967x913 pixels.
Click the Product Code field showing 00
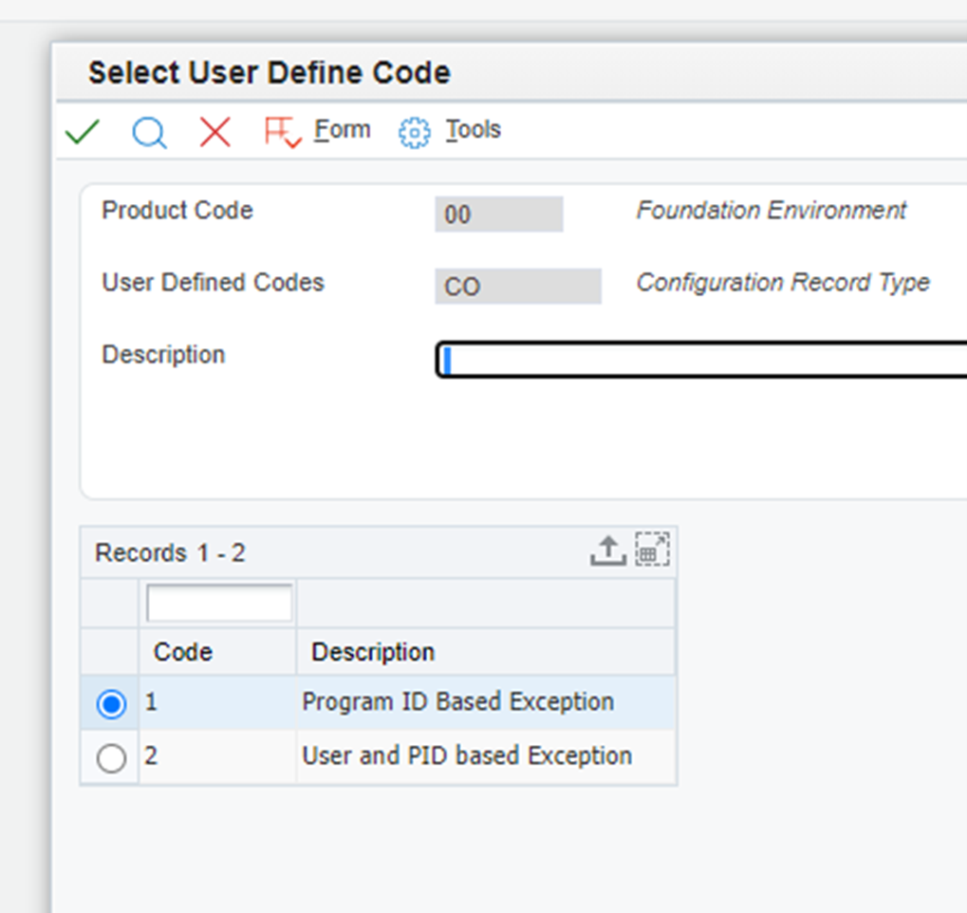pos(499,214)
